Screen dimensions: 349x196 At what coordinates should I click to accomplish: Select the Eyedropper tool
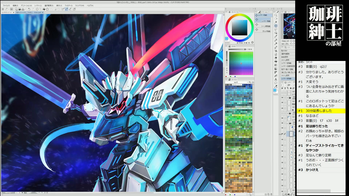coord(276,36)
